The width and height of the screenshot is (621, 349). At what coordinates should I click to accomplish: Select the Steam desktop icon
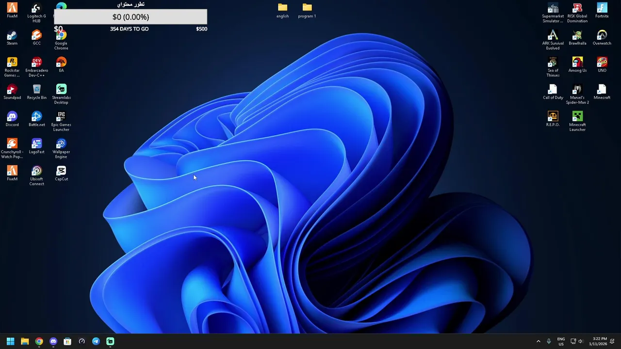tap(12, 38)
